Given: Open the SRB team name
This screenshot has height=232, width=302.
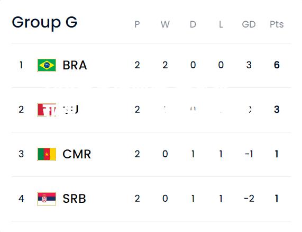Looking at the screenshot, I should pos(75,199).
